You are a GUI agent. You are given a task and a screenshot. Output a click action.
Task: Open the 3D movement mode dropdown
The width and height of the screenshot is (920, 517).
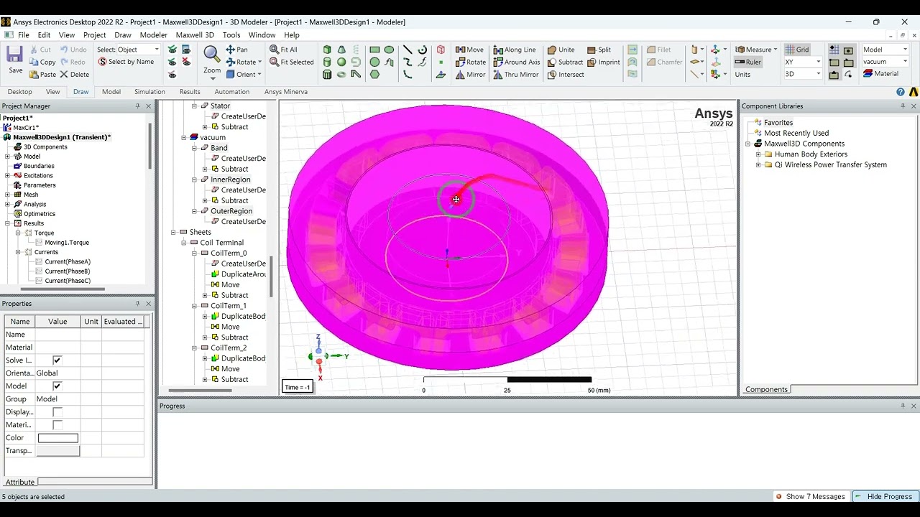point(818,74)
